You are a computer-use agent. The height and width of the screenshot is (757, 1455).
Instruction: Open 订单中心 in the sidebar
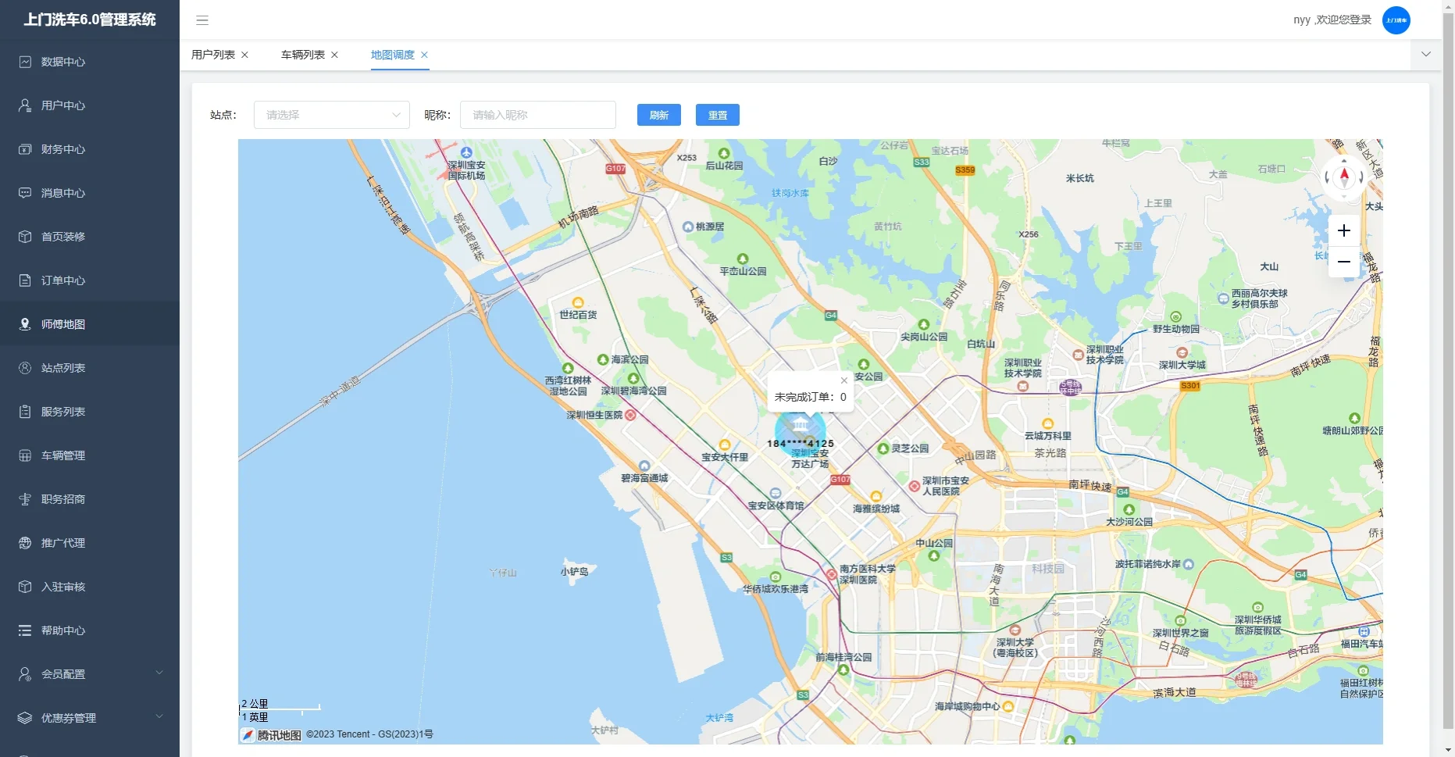coord(63,280)
